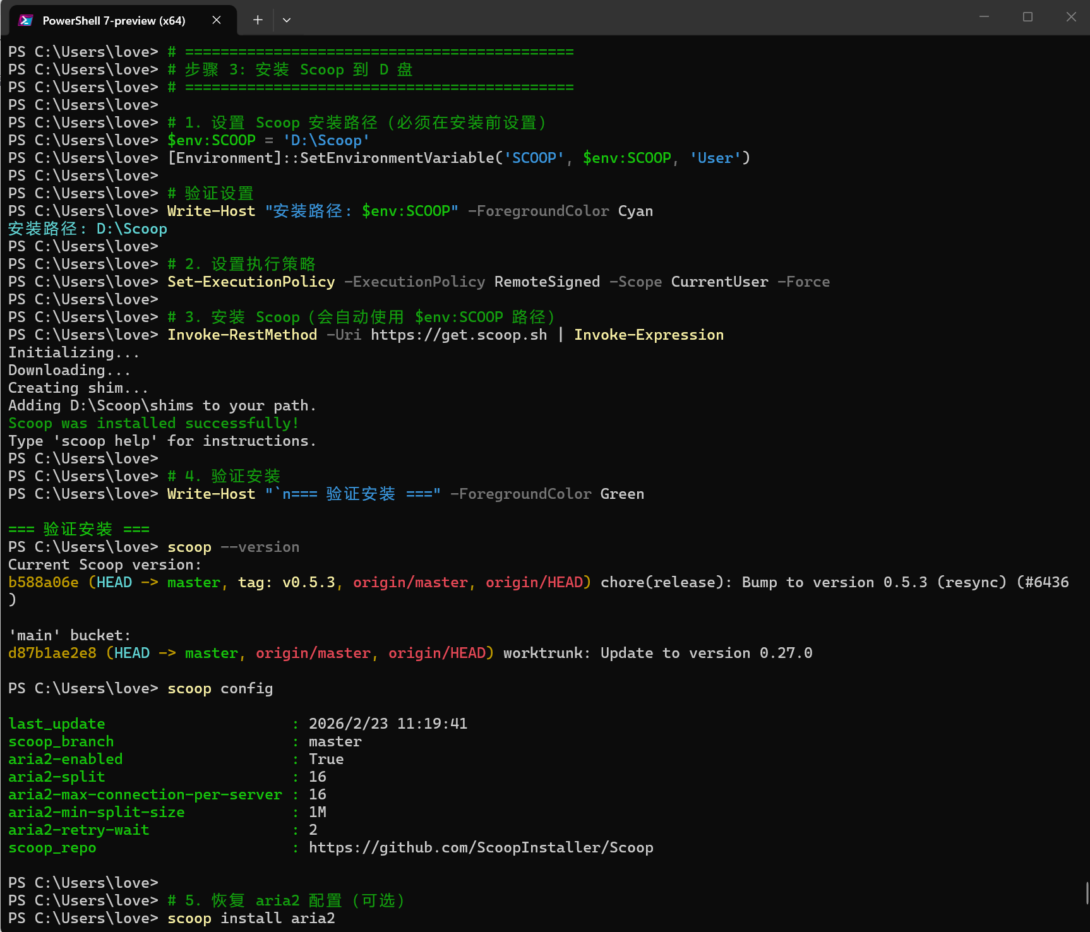1090x932 pixels.
Task: Click the "$env:SCOOP = 'D:\Scoop'" line
Action: click(x=269, y=140)
